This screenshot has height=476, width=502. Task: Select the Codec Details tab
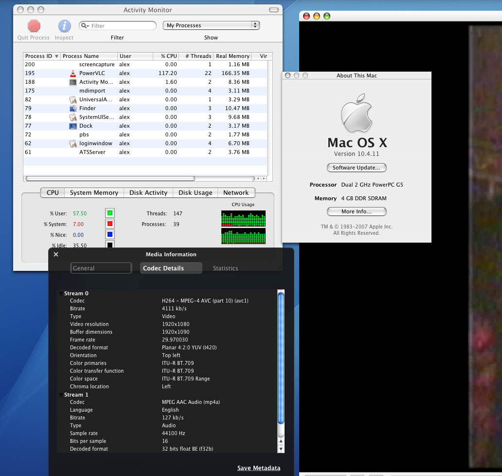coord(171,268)
